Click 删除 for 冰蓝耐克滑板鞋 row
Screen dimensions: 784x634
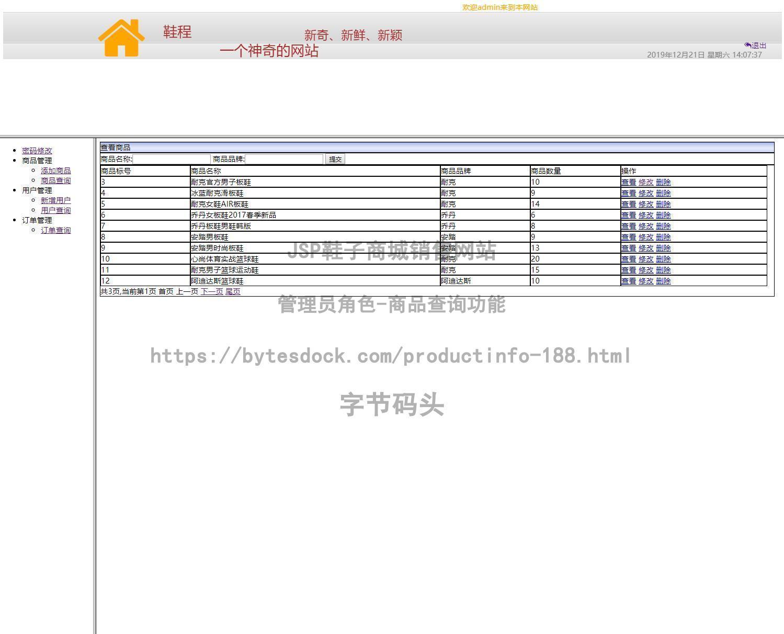(x=663, y=193)
